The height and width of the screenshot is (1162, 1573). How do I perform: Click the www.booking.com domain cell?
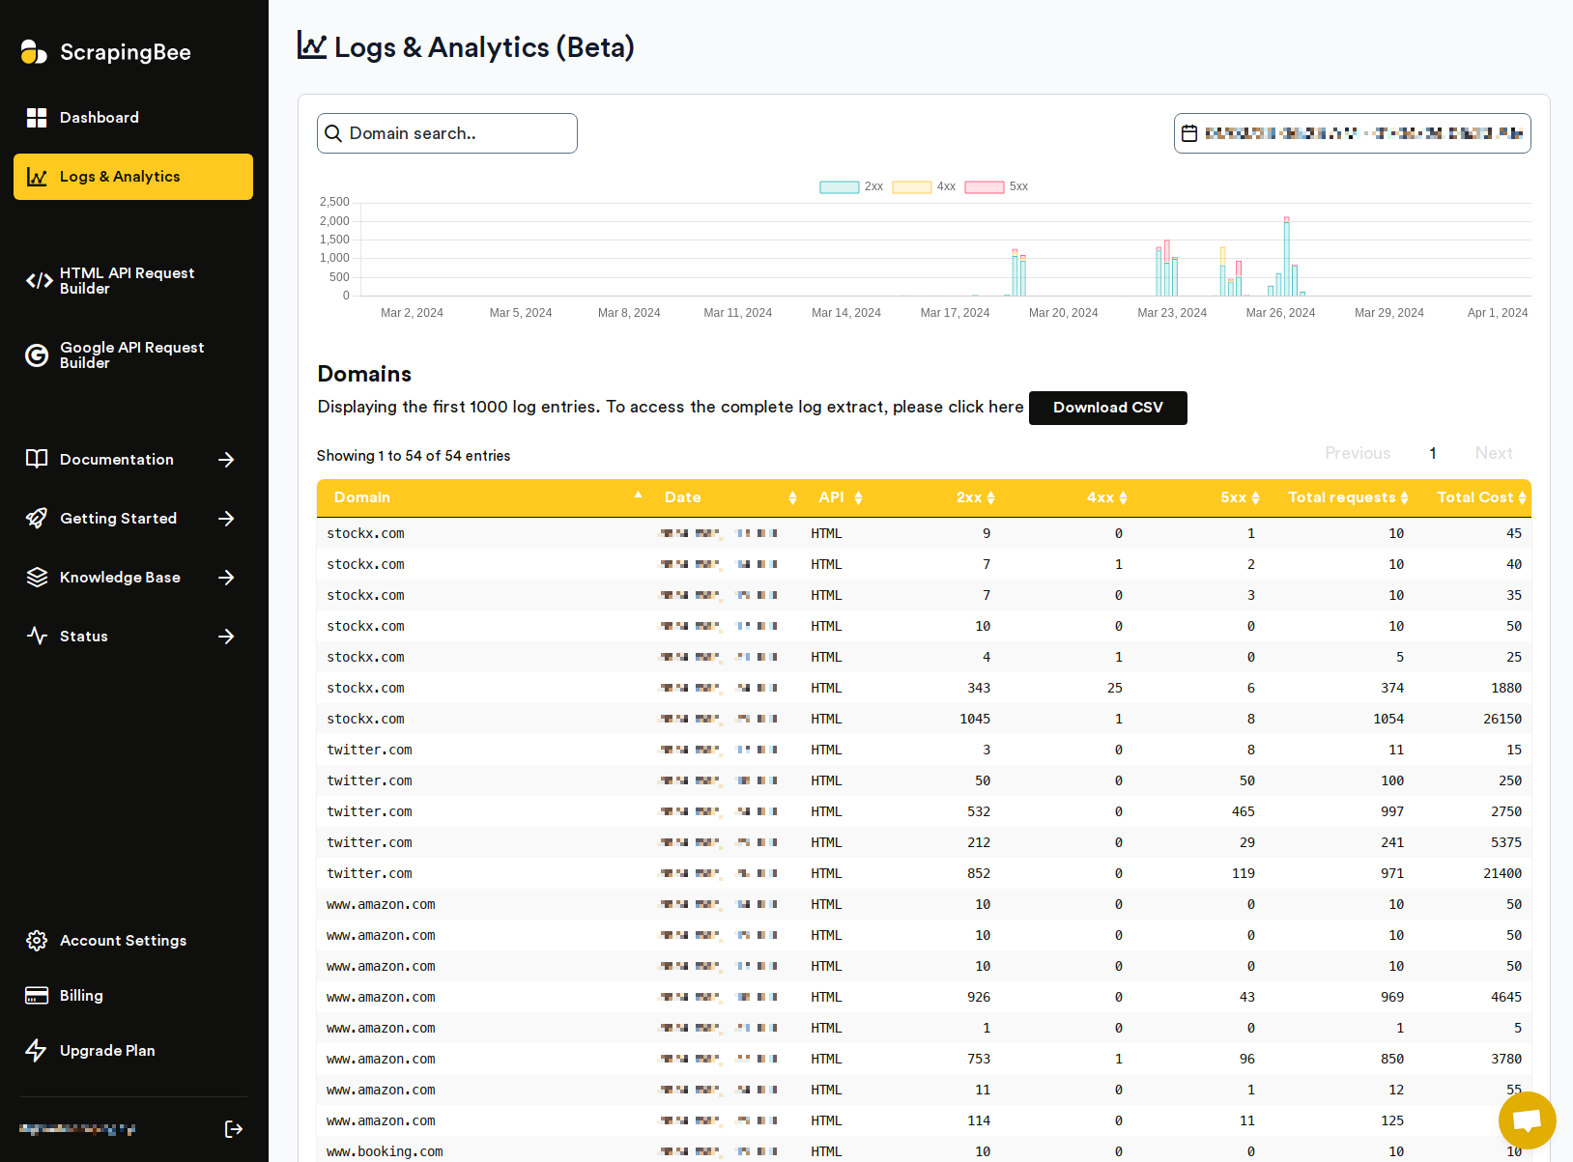[385, 1151]
